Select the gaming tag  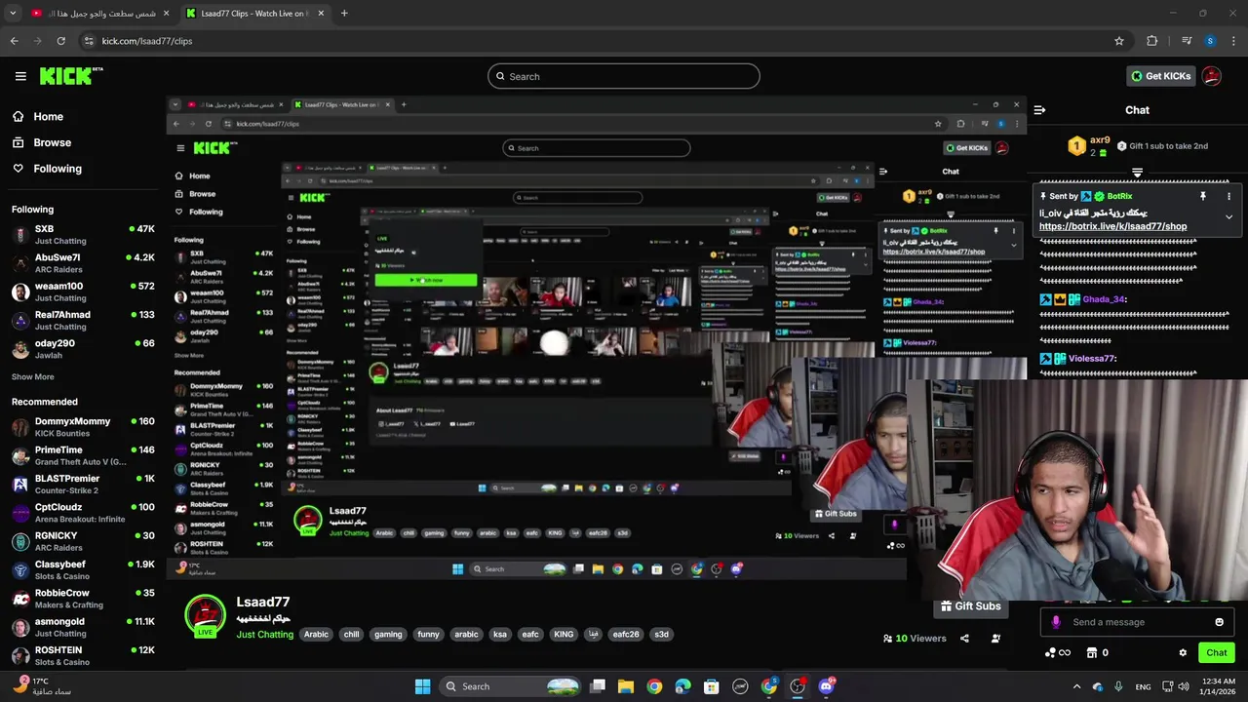click(388, 634)
